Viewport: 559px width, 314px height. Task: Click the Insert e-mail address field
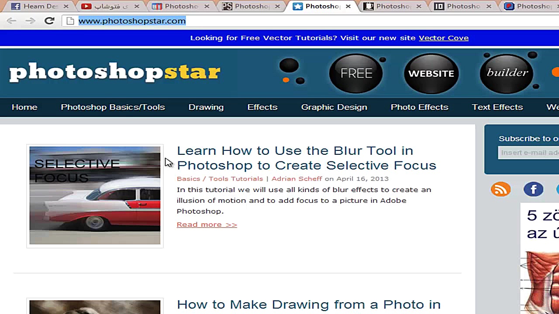tap(529, 153)
